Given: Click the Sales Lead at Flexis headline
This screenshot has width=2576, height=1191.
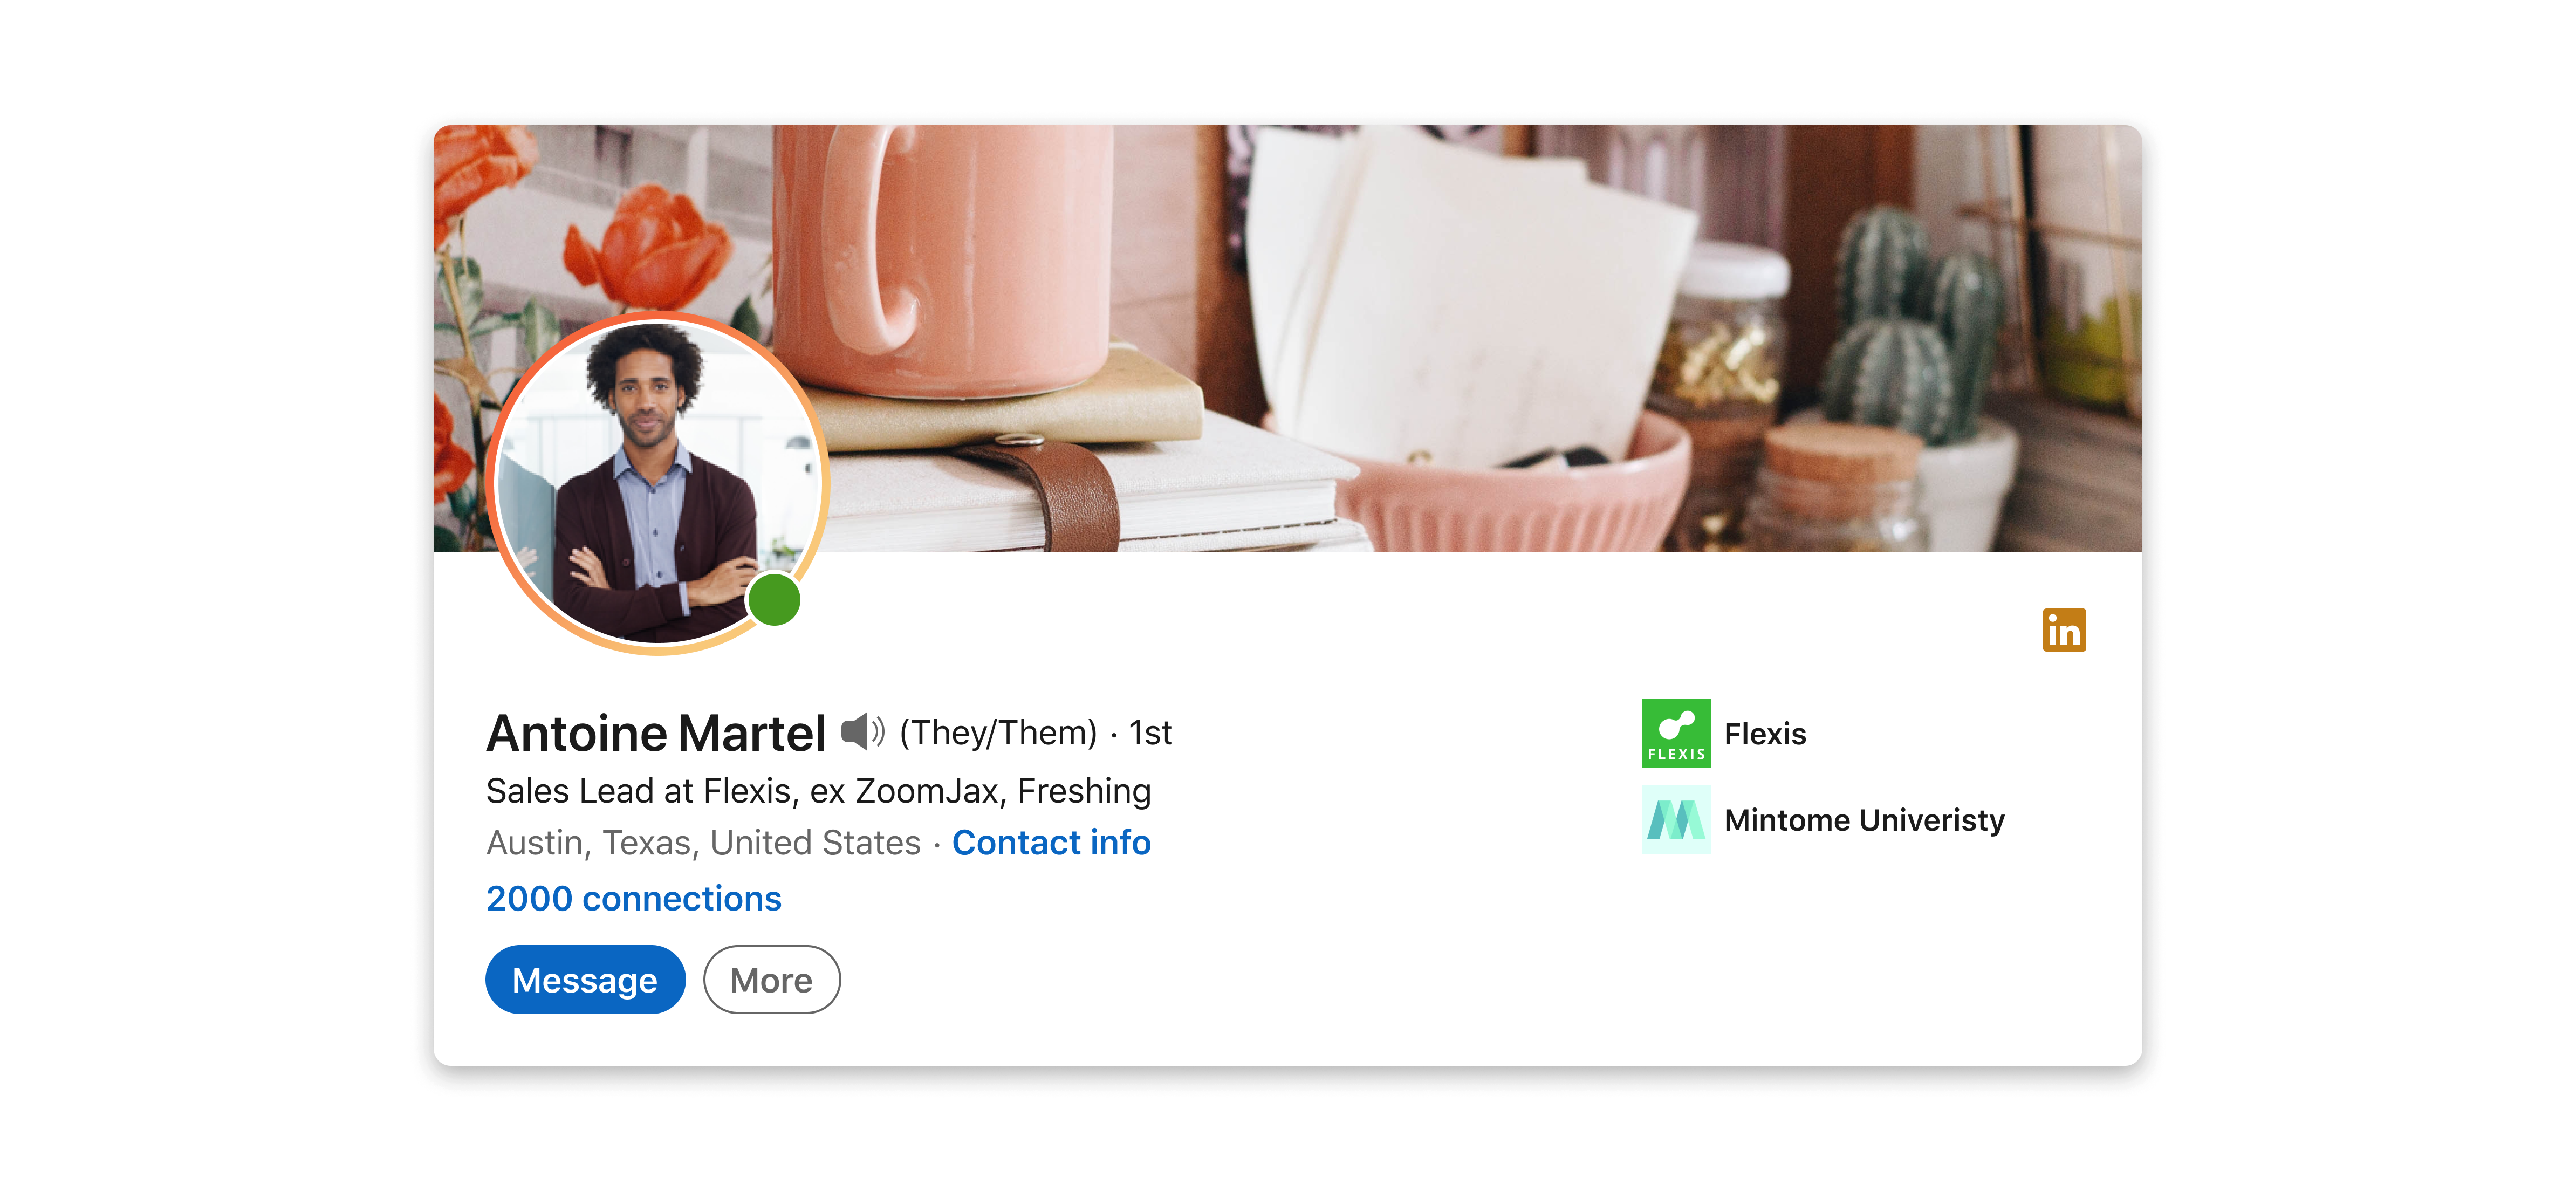Looking at the screenshot, I should [x=818, y=791].
